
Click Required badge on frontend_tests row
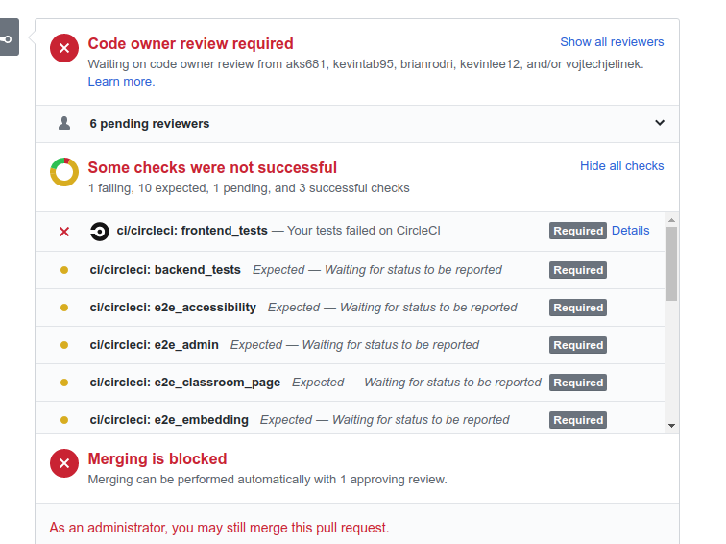[x=578, y=231]
